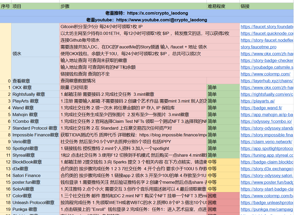Select the 难易程度 header cell
Viewport: 294px width, 215px height.
[x=223, y=6]
